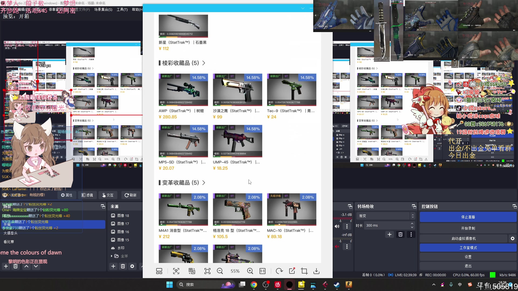Show image at 1:1 actual size
The height and width of the screenshot is (291, 518).
coord(263,271)
